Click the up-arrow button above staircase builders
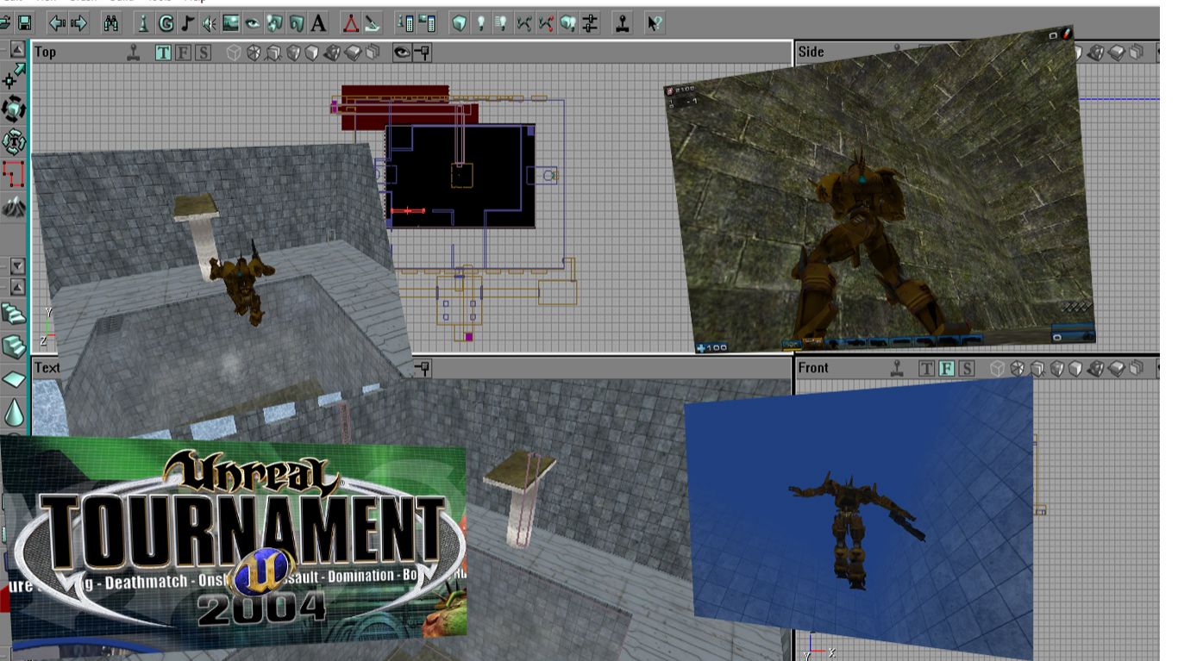 pyautogui.click(x=17, y=287)
